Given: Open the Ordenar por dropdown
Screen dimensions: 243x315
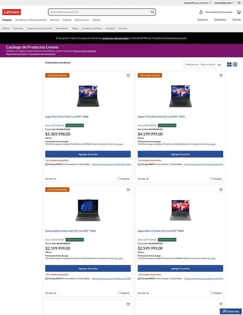Looking at the screenshot, I should tap(203, 64).
